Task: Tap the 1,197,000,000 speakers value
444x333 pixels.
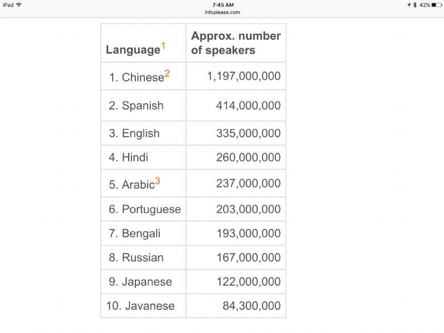Action: tap(244, 76)
